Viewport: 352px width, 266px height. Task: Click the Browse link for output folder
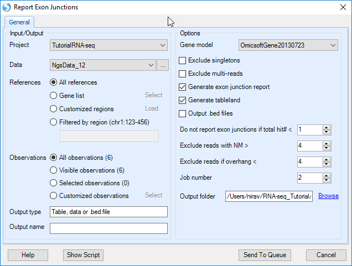328,196
